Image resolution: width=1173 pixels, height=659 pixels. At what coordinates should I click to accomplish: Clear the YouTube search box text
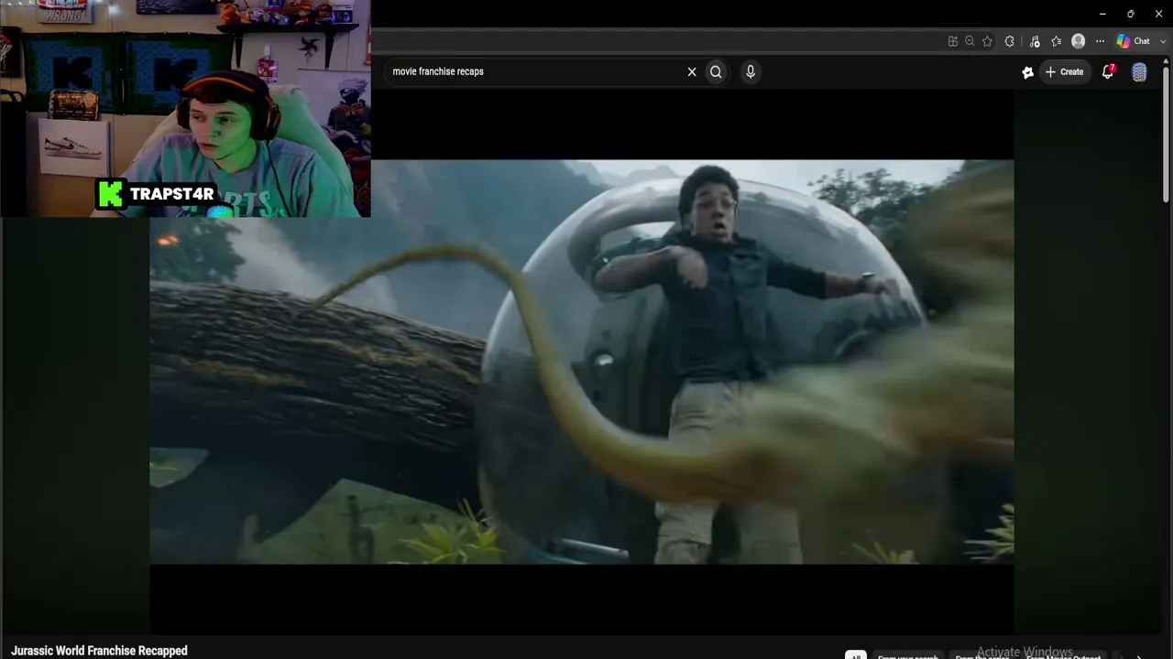tap(692, 71)
